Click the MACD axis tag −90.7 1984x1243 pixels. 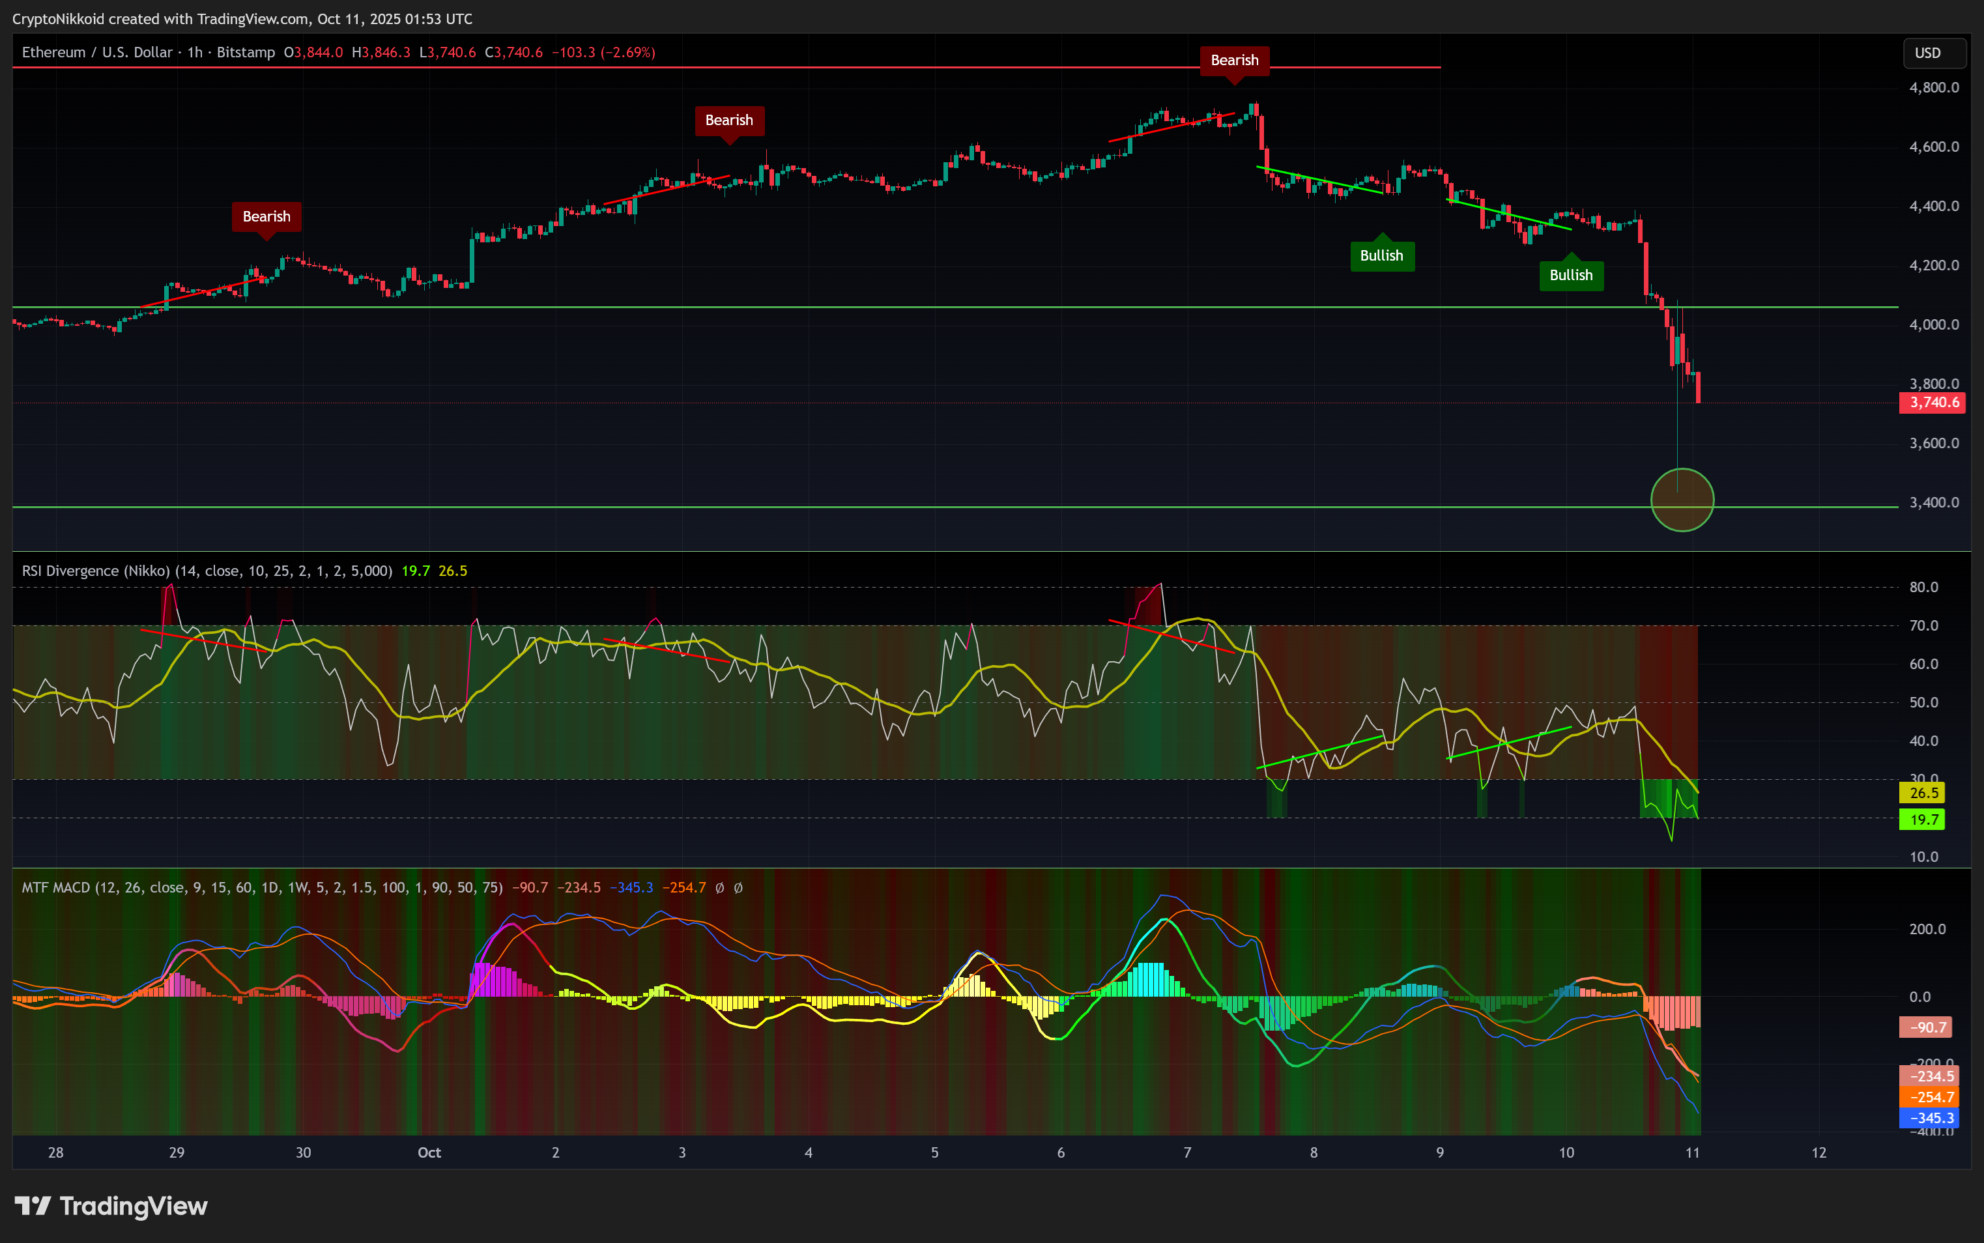coord(1925,1027)
